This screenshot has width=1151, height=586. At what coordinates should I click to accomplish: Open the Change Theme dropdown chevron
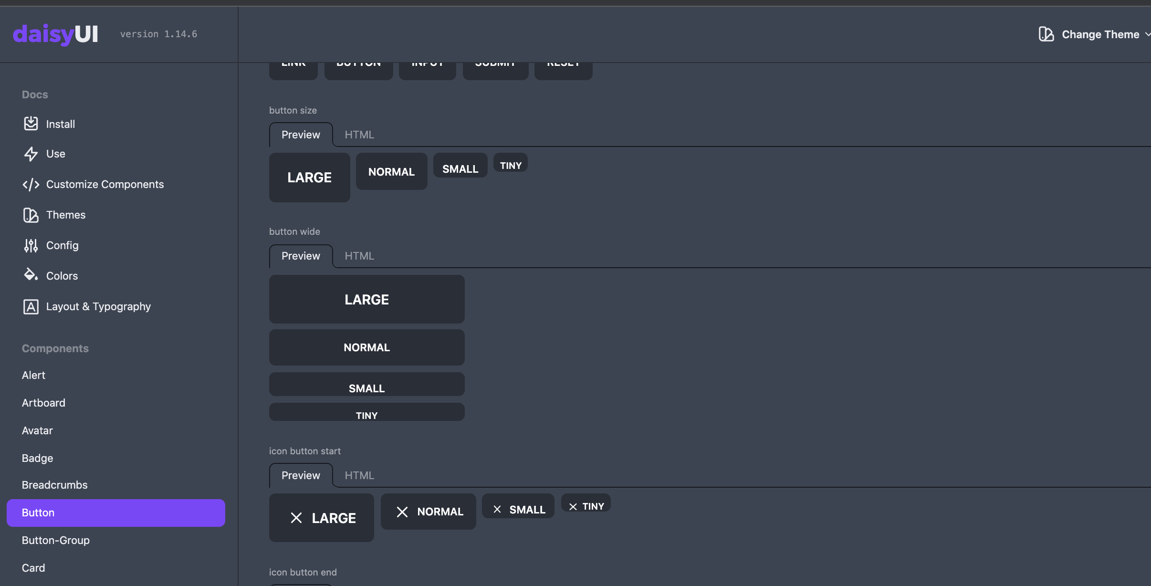click(1147, 34)
